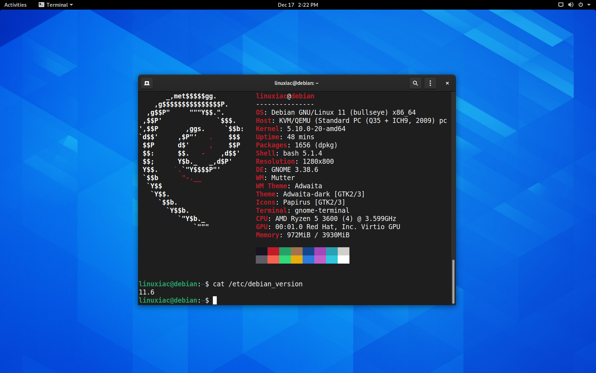Click the GPU Red Hat Virtio line
This screenshot has height=373, width=596.
328,227
